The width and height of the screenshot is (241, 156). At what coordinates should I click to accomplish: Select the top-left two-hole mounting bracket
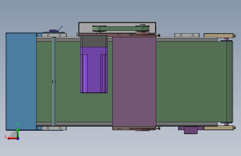click(54, 35)
